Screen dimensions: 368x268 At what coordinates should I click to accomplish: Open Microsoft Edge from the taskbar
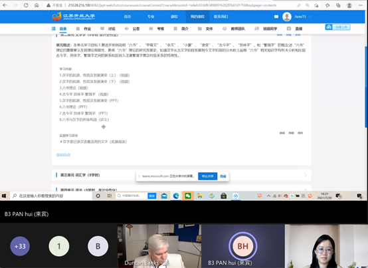point(176,196)
